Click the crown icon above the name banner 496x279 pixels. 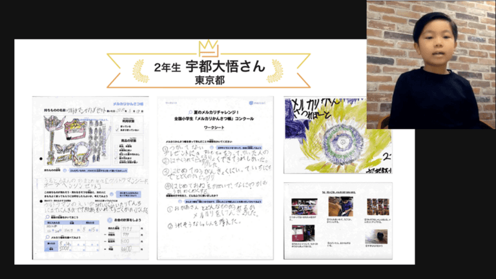209,48
